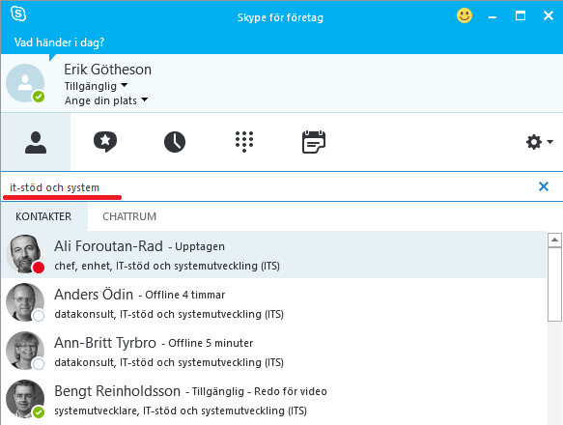Open the Contacts view person icon

point(36,142)
